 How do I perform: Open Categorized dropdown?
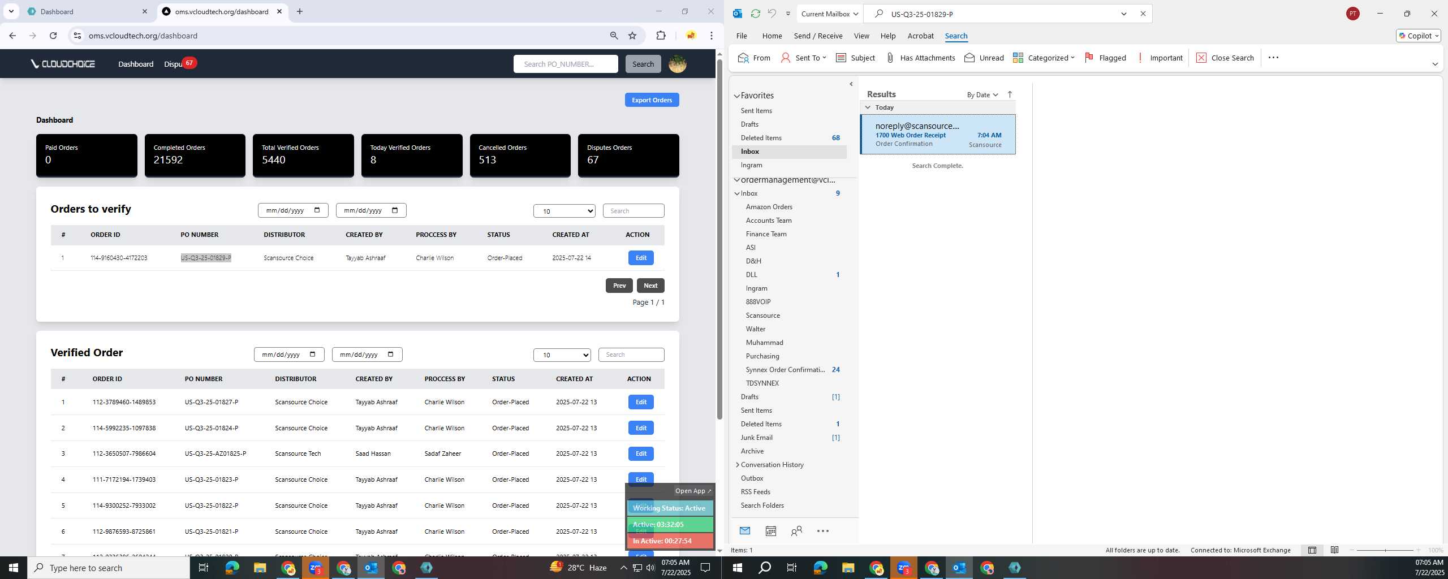(1044, 58)
